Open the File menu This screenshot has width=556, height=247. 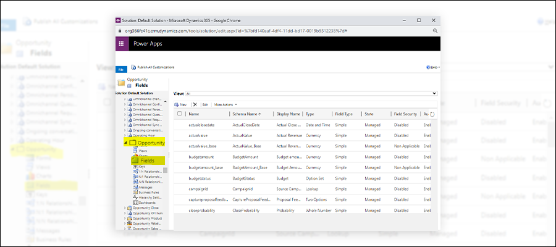[120, 69]
